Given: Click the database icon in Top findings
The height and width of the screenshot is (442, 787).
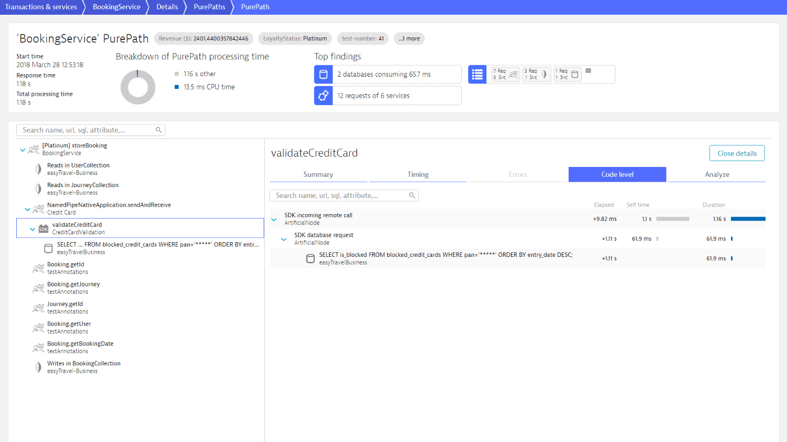Looking at the screenshot, I should [x=323, y=75].
